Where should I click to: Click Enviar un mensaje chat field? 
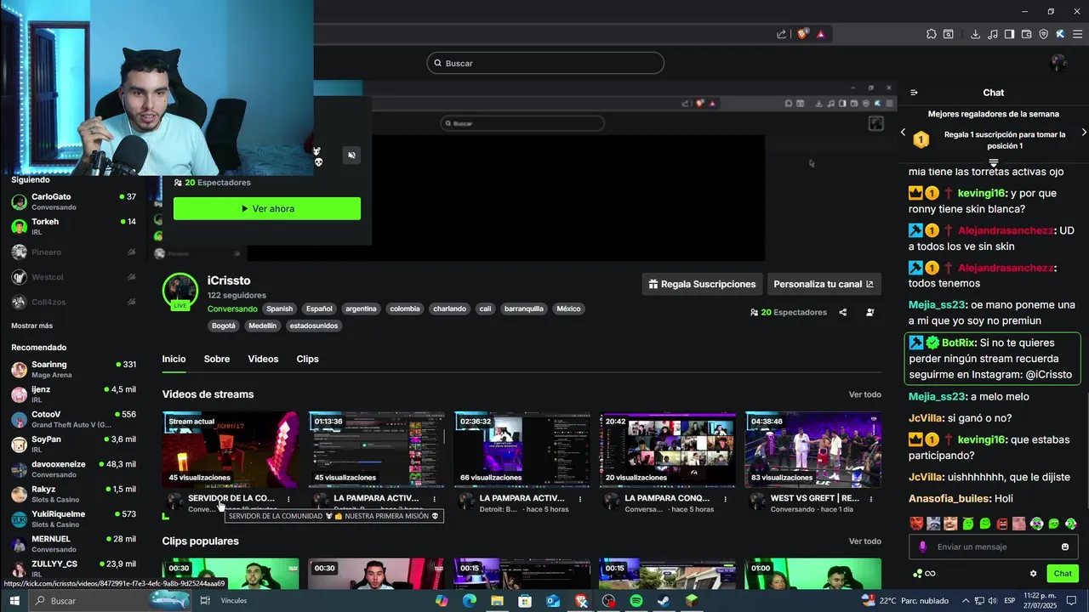994,547
